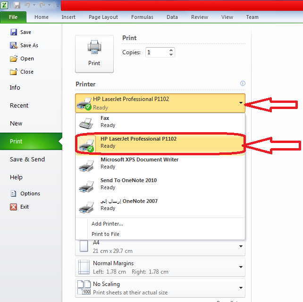Open the Normal Margins dropdown
The height and width of the screenshot is (302, 303).
click(x=160, y=268)
